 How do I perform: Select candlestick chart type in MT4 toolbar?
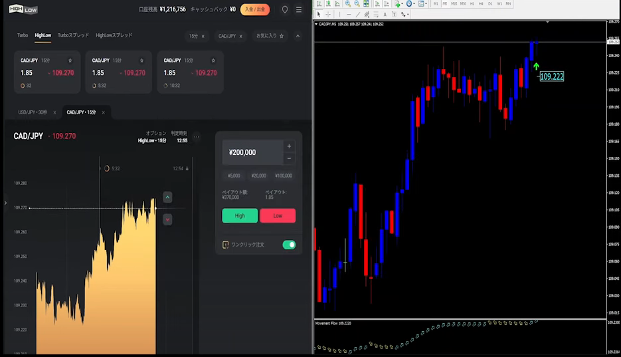point(328,3)
